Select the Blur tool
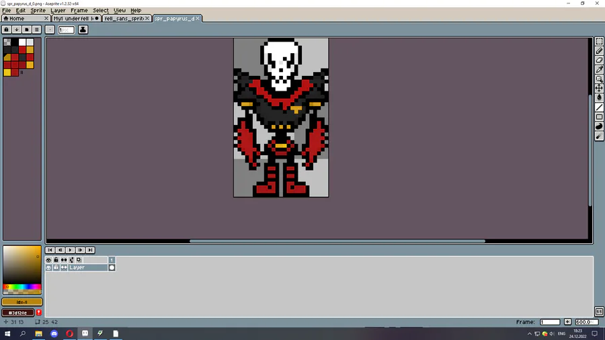The height and width of the screenshot is (340, 605). [x=599, y=136]
